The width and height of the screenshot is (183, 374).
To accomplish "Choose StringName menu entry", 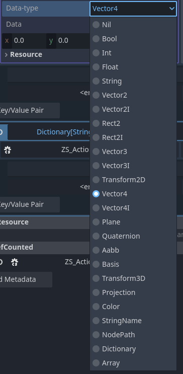I will coord(133,321).
